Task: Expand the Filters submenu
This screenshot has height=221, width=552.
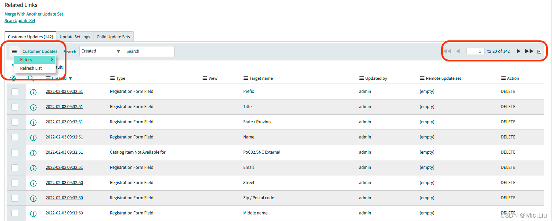Action: pos(35,60)
